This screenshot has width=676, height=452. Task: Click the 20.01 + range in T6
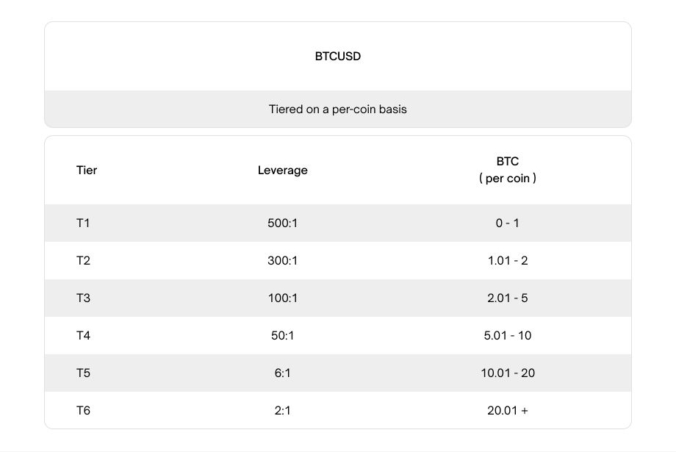(508, 411)
